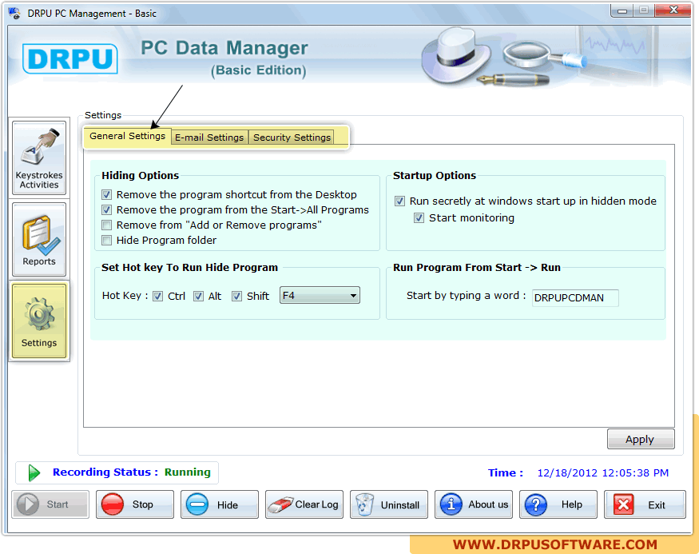Click the Startup Options heading
The width and height of the screenshot is (699, 554).
[x=435, y=176]
